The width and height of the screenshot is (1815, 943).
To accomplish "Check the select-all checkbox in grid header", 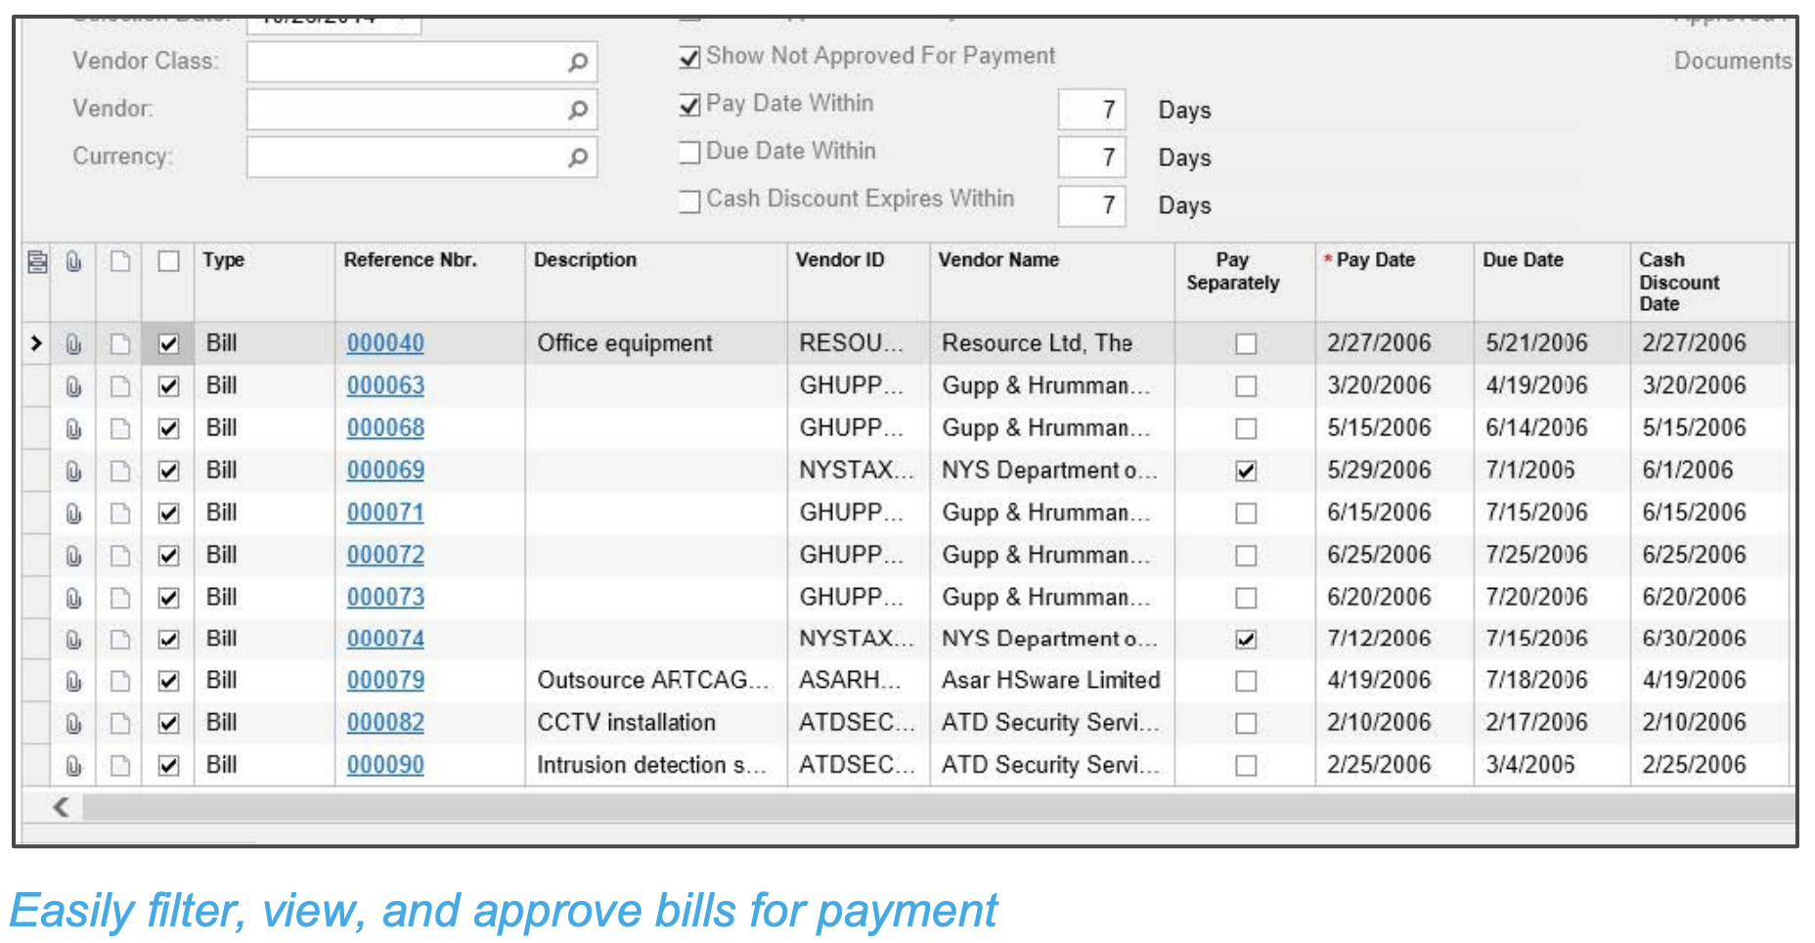I will coord(169,261).
